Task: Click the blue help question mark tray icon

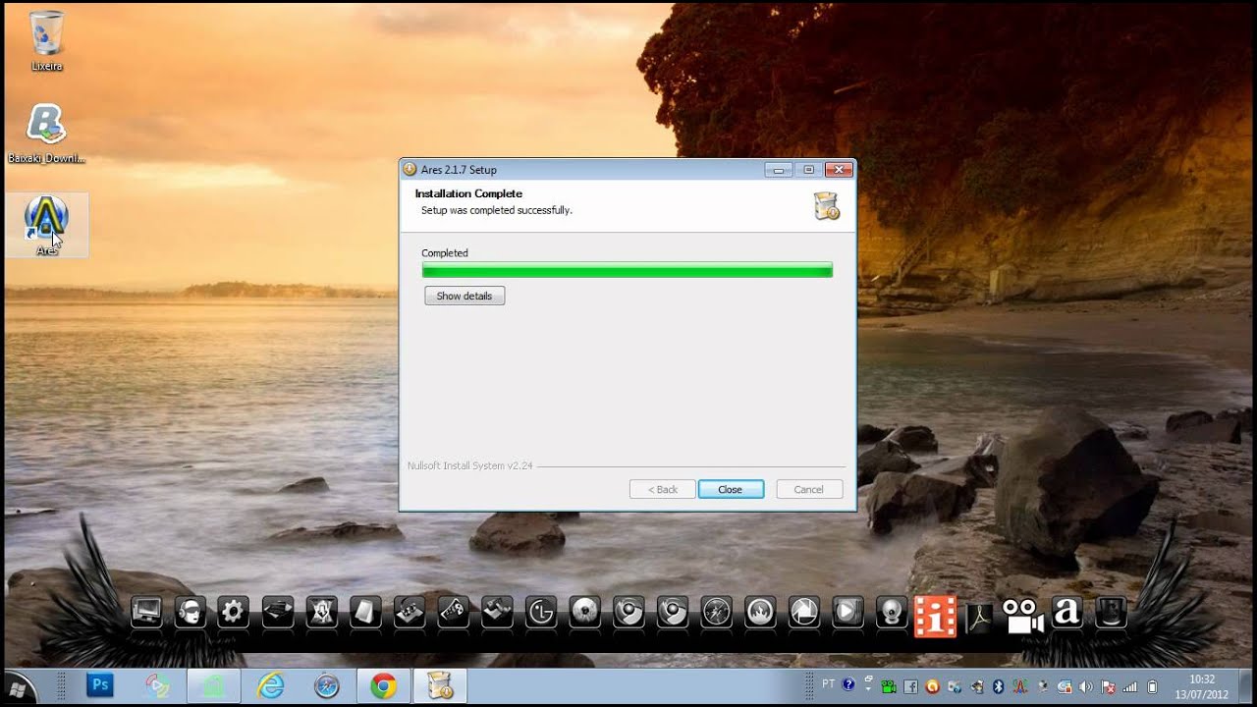Action: pyautogui.click(x=848, y=685)
